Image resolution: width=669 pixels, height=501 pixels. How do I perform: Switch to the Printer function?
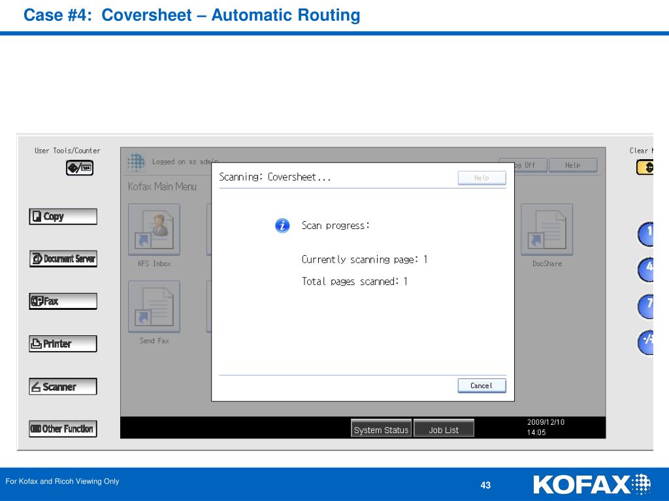click(x=63, y=344)
